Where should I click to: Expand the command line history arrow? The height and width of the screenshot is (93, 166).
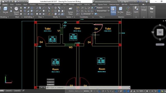(129, 88)
